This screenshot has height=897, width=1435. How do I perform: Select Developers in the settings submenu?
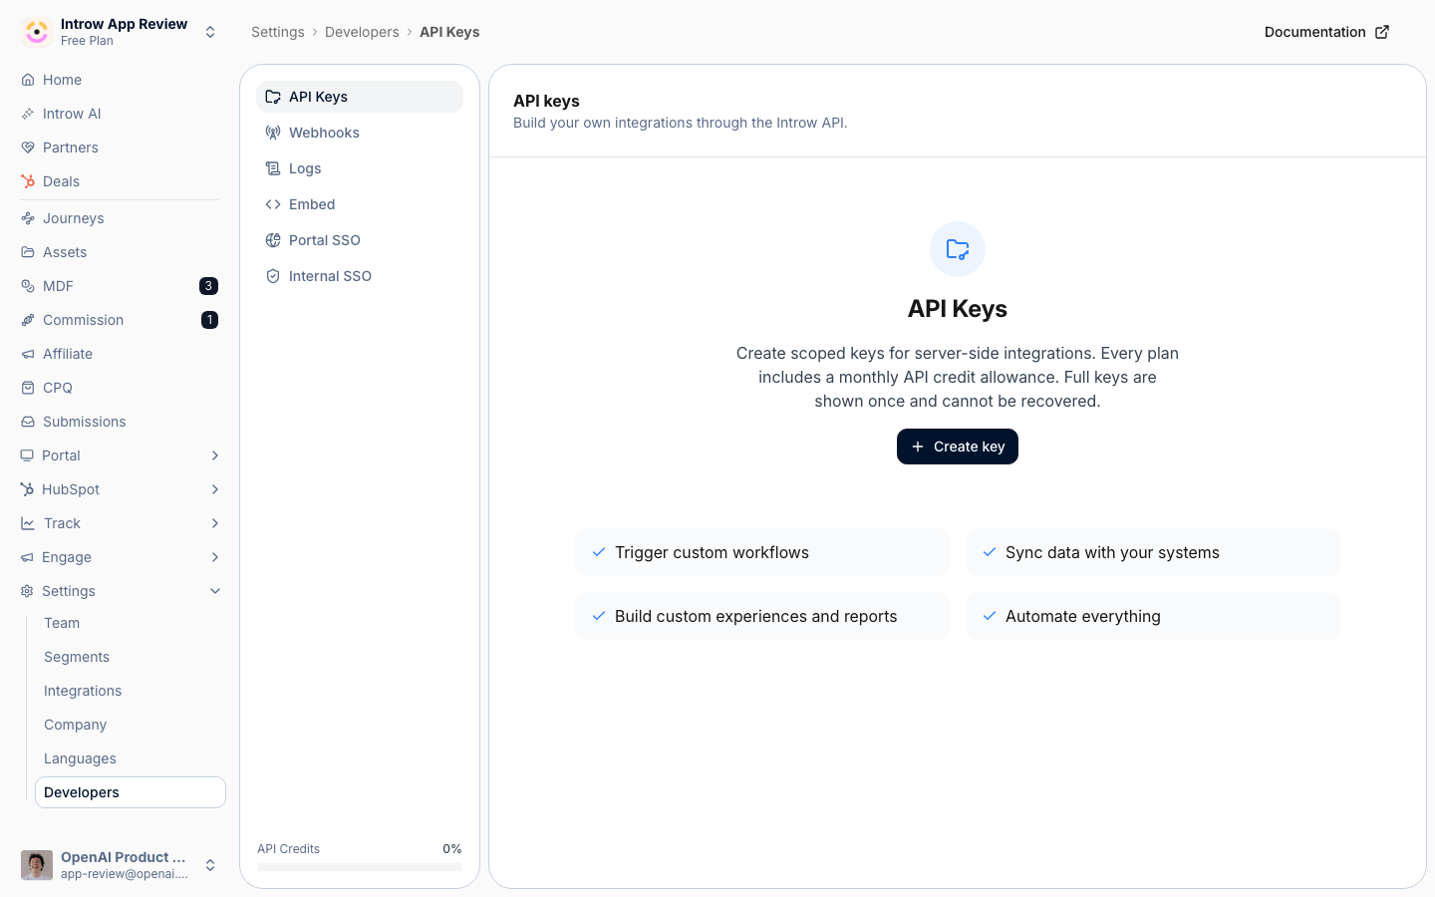click(131, 792)
